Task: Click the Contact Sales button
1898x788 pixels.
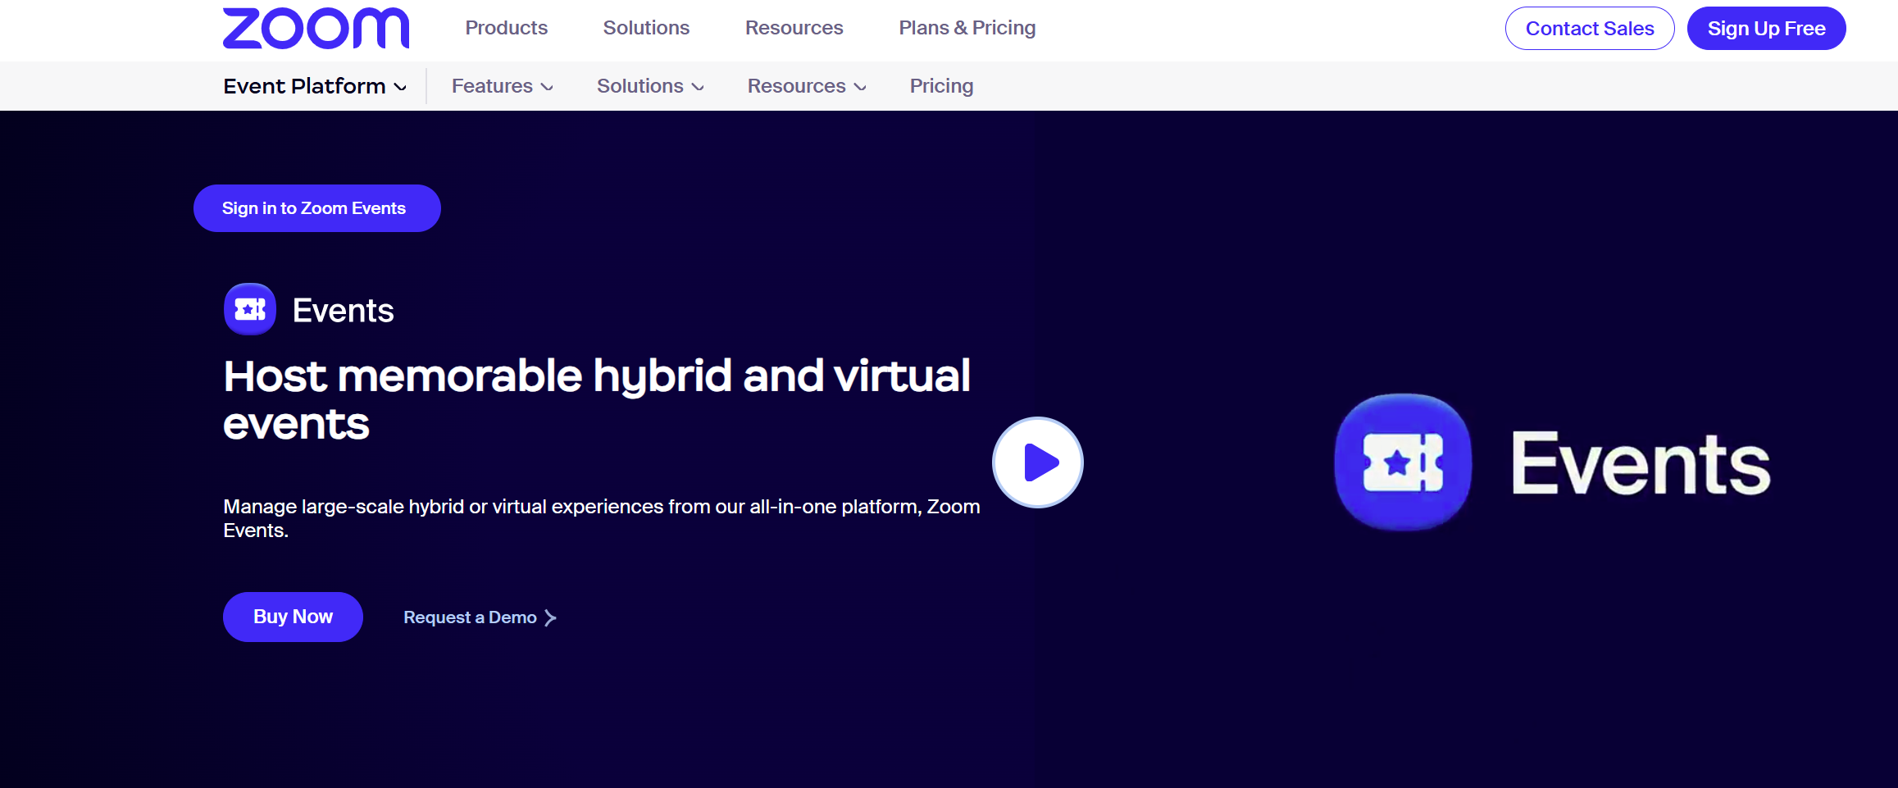Action: [x=1590, y=29]
